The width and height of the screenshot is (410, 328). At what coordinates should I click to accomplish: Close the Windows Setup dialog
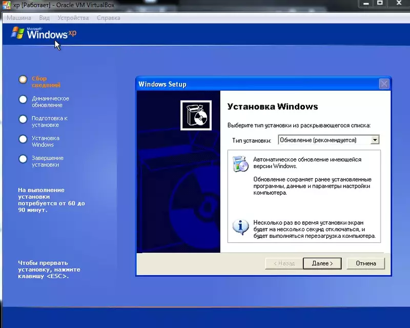(384, 84)
